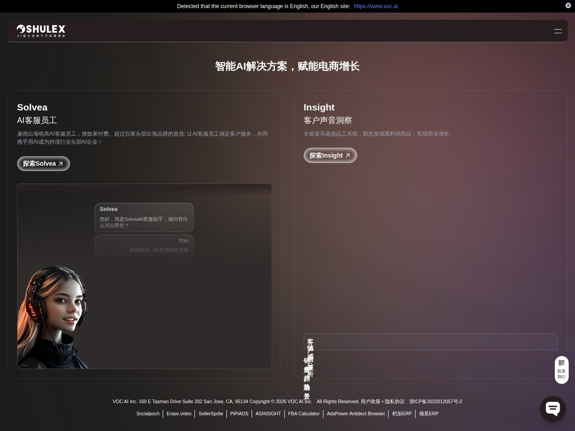Click the description starting 全套亚马逊选品工具组
The image size is (575, 431).
pos(376,134)
